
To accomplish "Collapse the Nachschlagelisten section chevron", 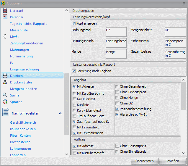I will pyautogui.click(x=60, y=113).
